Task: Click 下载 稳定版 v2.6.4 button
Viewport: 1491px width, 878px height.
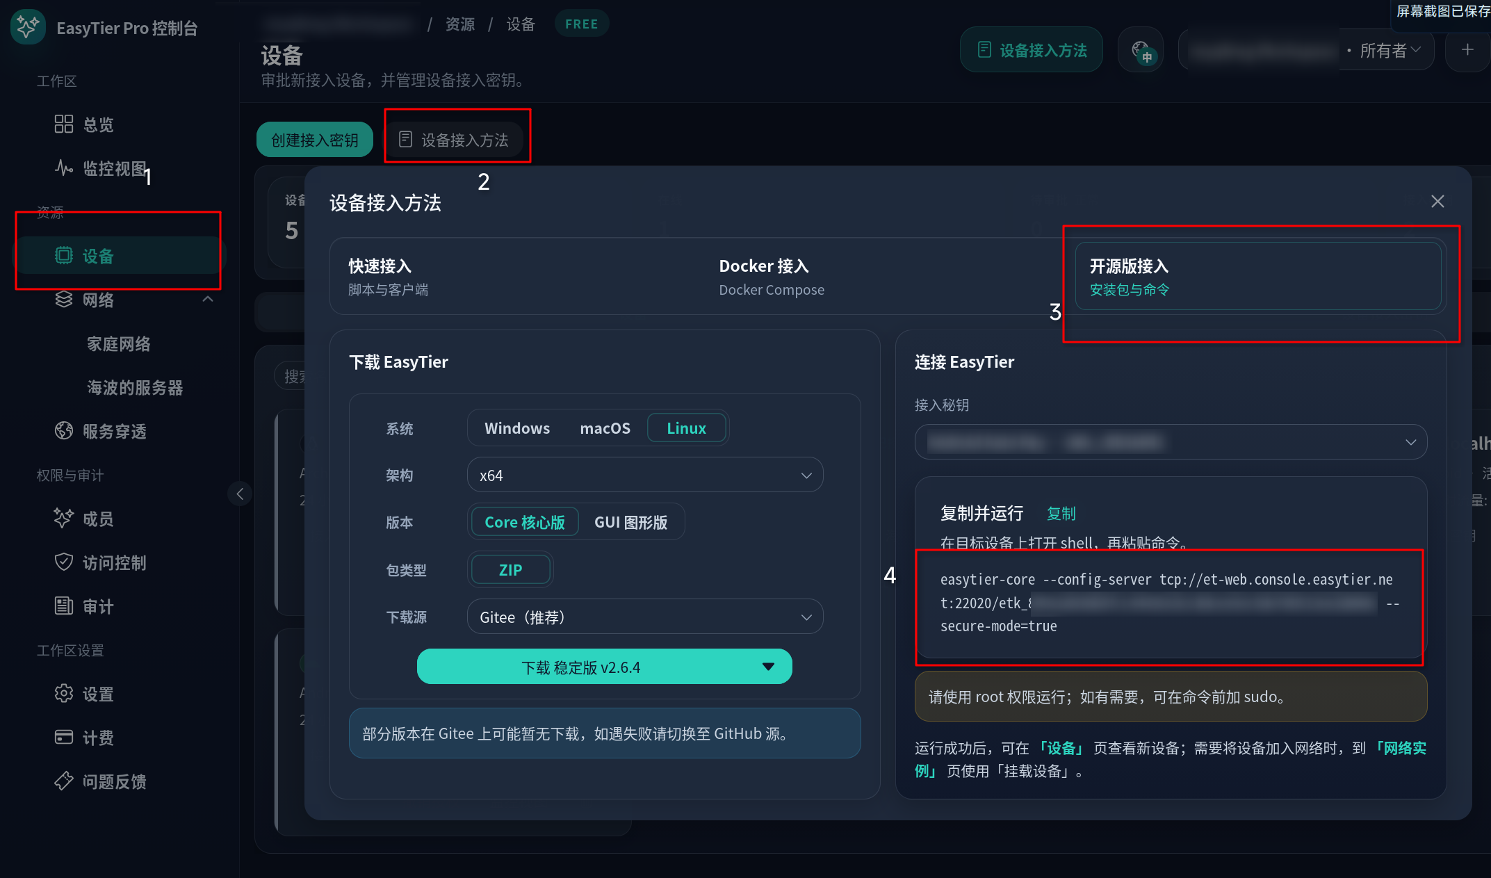Action: (581, 667)
